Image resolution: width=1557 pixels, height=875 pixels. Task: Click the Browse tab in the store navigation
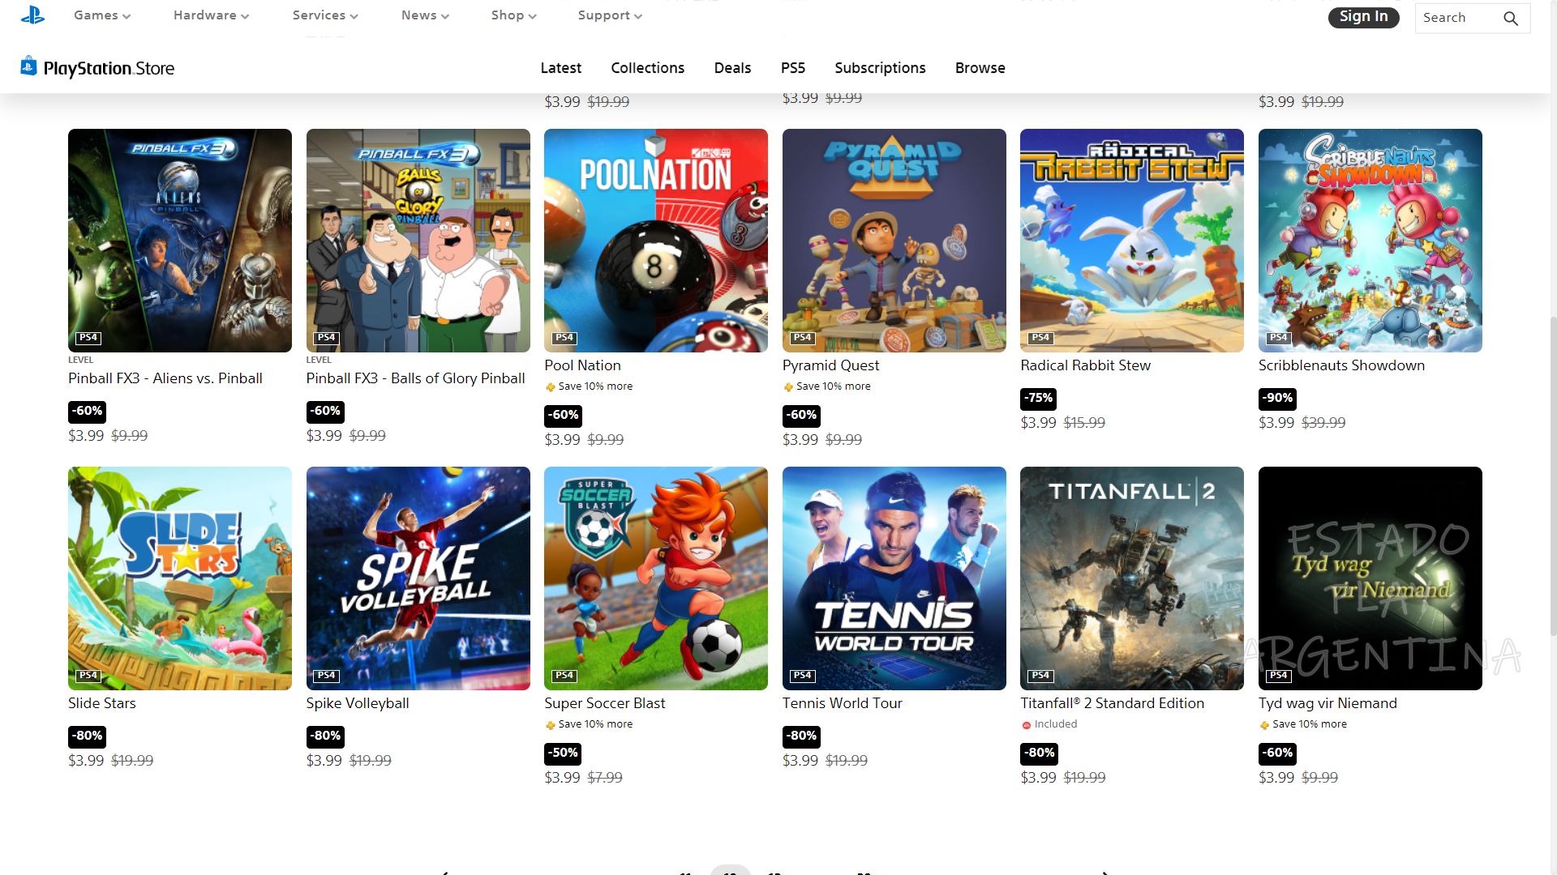980,68
